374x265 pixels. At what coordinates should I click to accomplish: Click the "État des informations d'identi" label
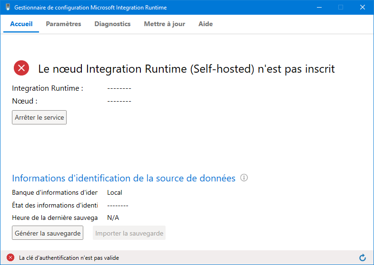(55, 205)
